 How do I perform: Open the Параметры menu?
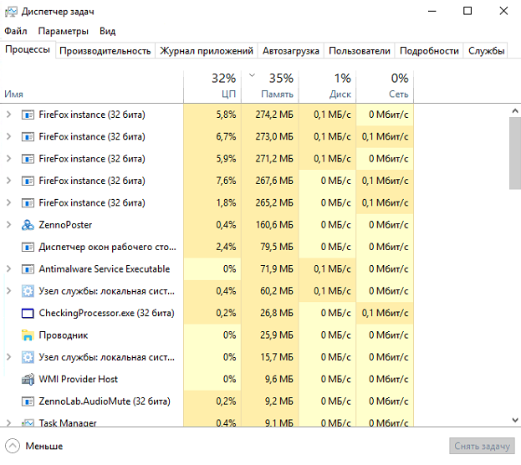[x=63, y=31]
